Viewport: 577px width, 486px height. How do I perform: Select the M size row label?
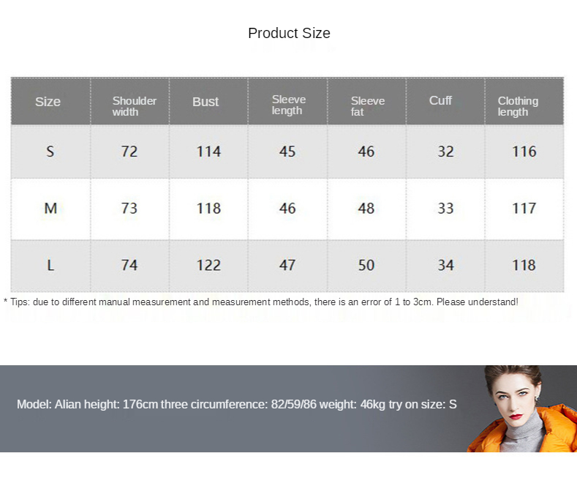point(50,209)
